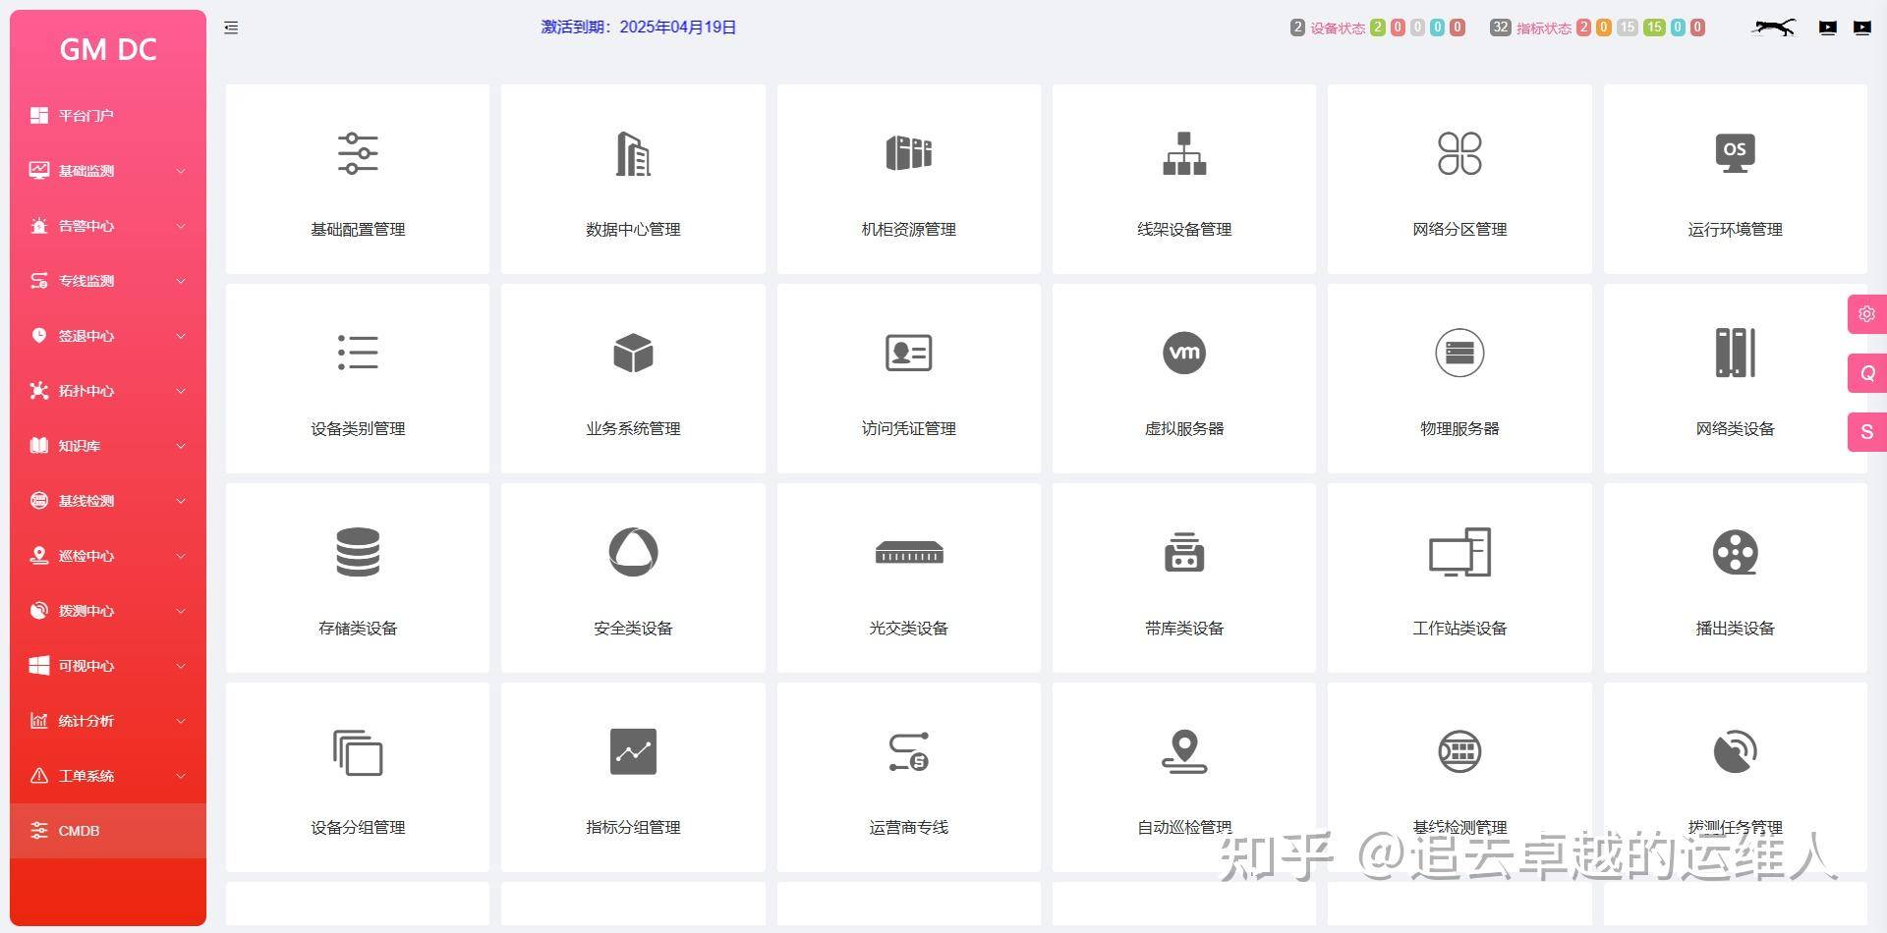Open 基线检测管理 tile
The image size is (1887, 933).
(x=1459, y=777)
